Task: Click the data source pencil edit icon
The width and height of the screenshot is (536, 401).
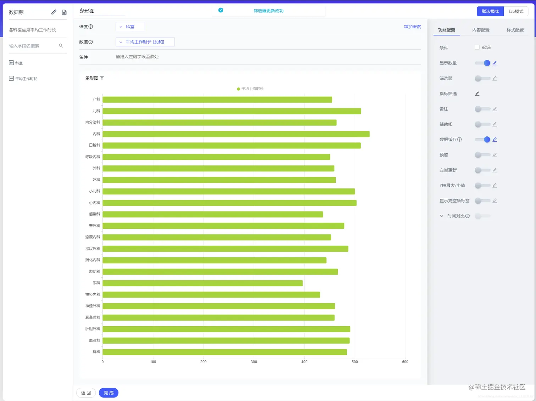Action: 54,12
